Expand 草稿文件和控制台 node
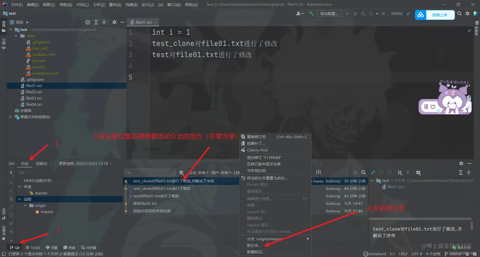Viewport: 480px width, 257px height. pyautogui.click(x=10, y=117)
